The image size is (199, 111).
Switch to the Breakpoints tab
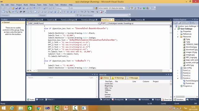[118, 100]
